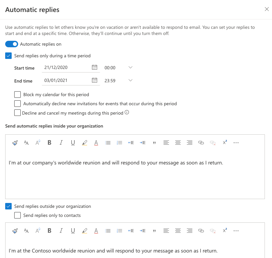Click the Insert Link icon in the top toolbar
272x258 pixels.
point(201,142)
